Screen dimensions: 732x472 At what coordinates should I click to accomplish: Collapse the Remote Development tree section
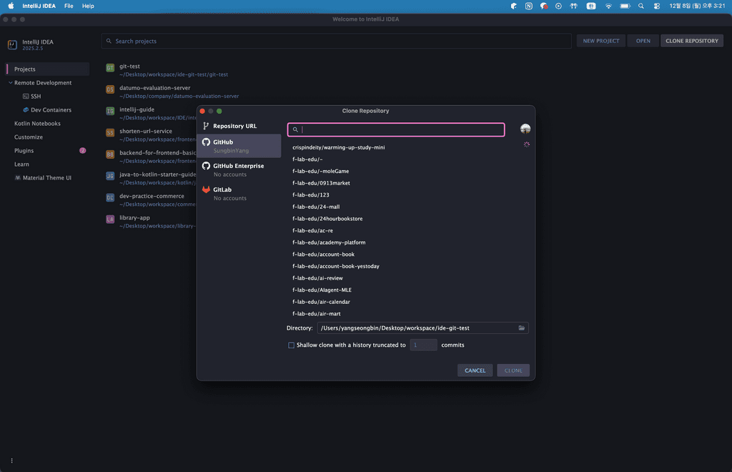point(10,83)
